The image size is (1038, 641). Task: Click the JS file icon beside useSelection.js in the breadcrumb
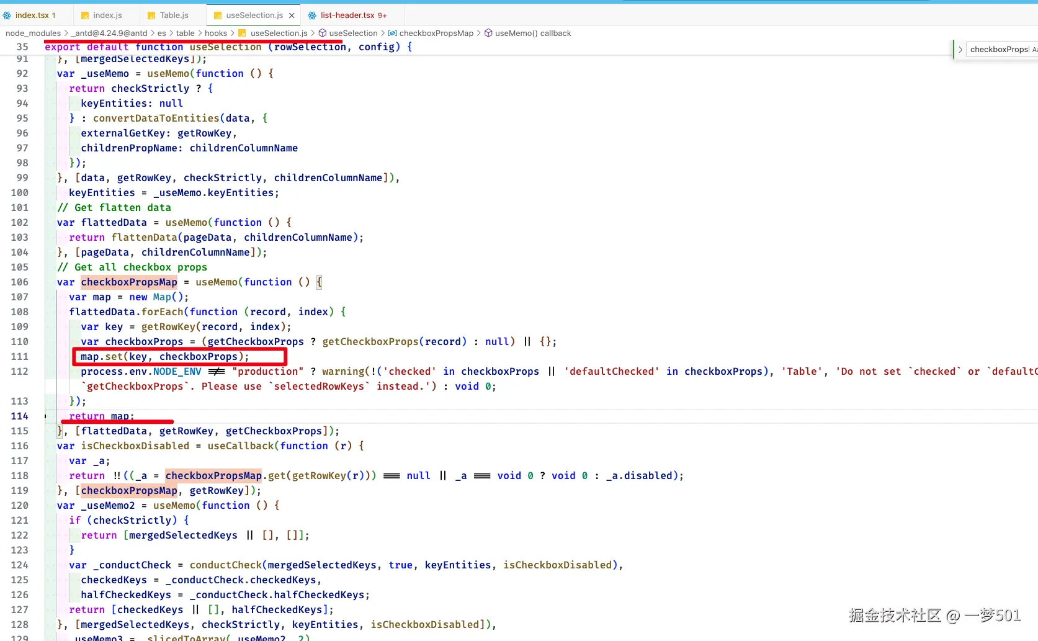[242, 34]
